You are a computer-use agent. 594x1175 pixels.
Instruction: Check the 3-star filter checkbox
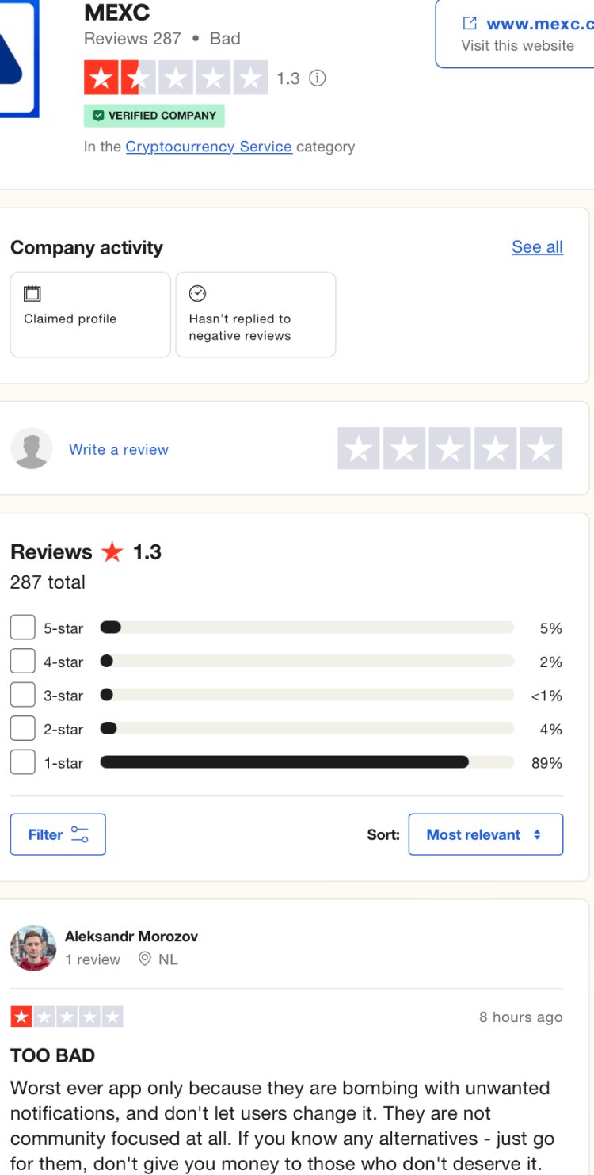[x=23, y=695]
